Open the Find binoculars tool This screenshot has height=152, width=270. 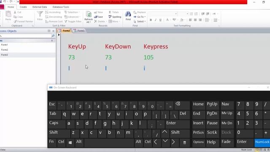point(128,14)
